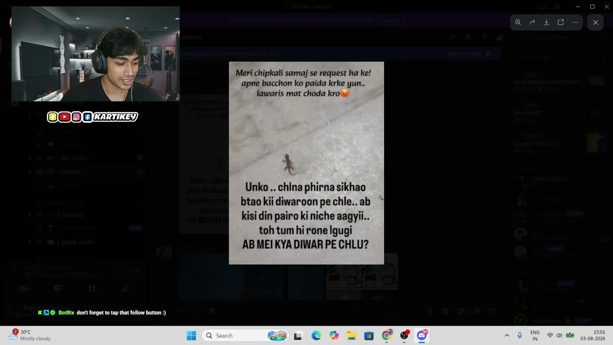Click the BotRix chat username

pos(66,312)
